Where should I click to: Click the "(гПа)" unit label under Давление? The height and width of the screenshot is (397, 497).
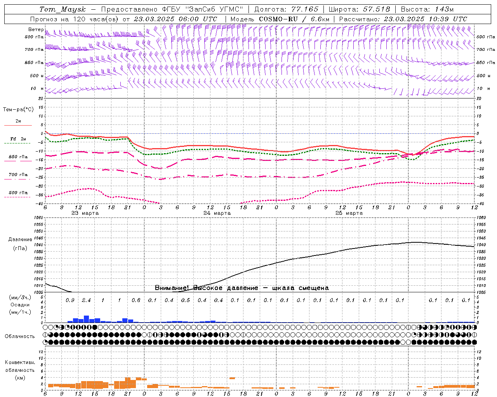[x=20, y=249]
